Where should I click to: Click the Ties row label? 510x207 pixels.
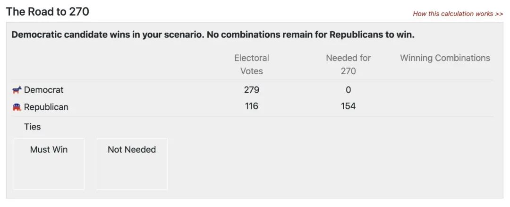33,127
